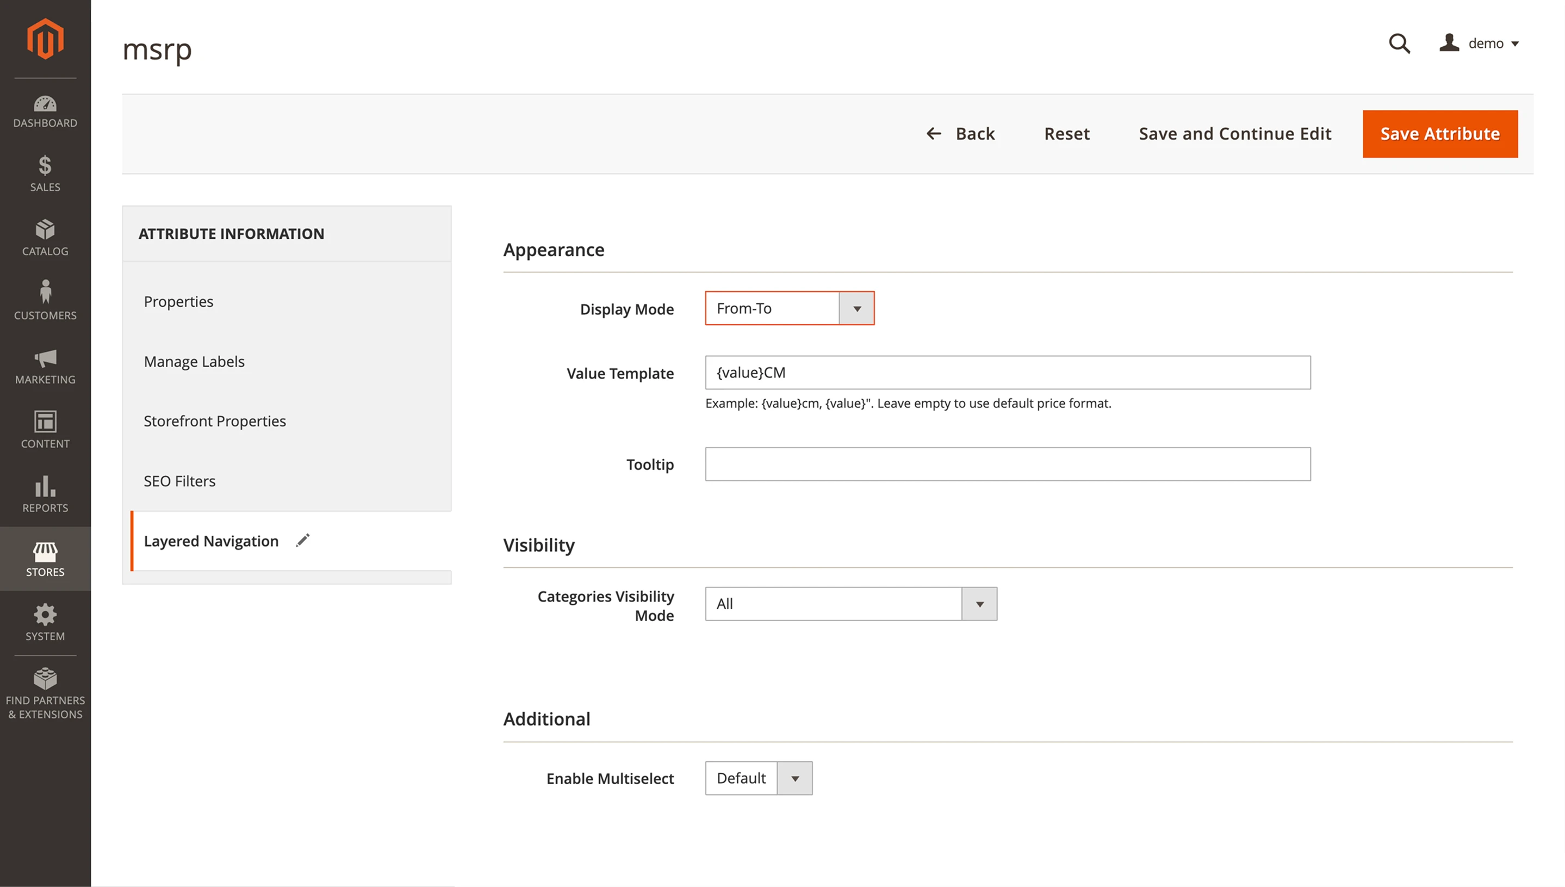Switch to the Properties tab
Viewport: 1565px width, 887px height.
click(178, 301)
